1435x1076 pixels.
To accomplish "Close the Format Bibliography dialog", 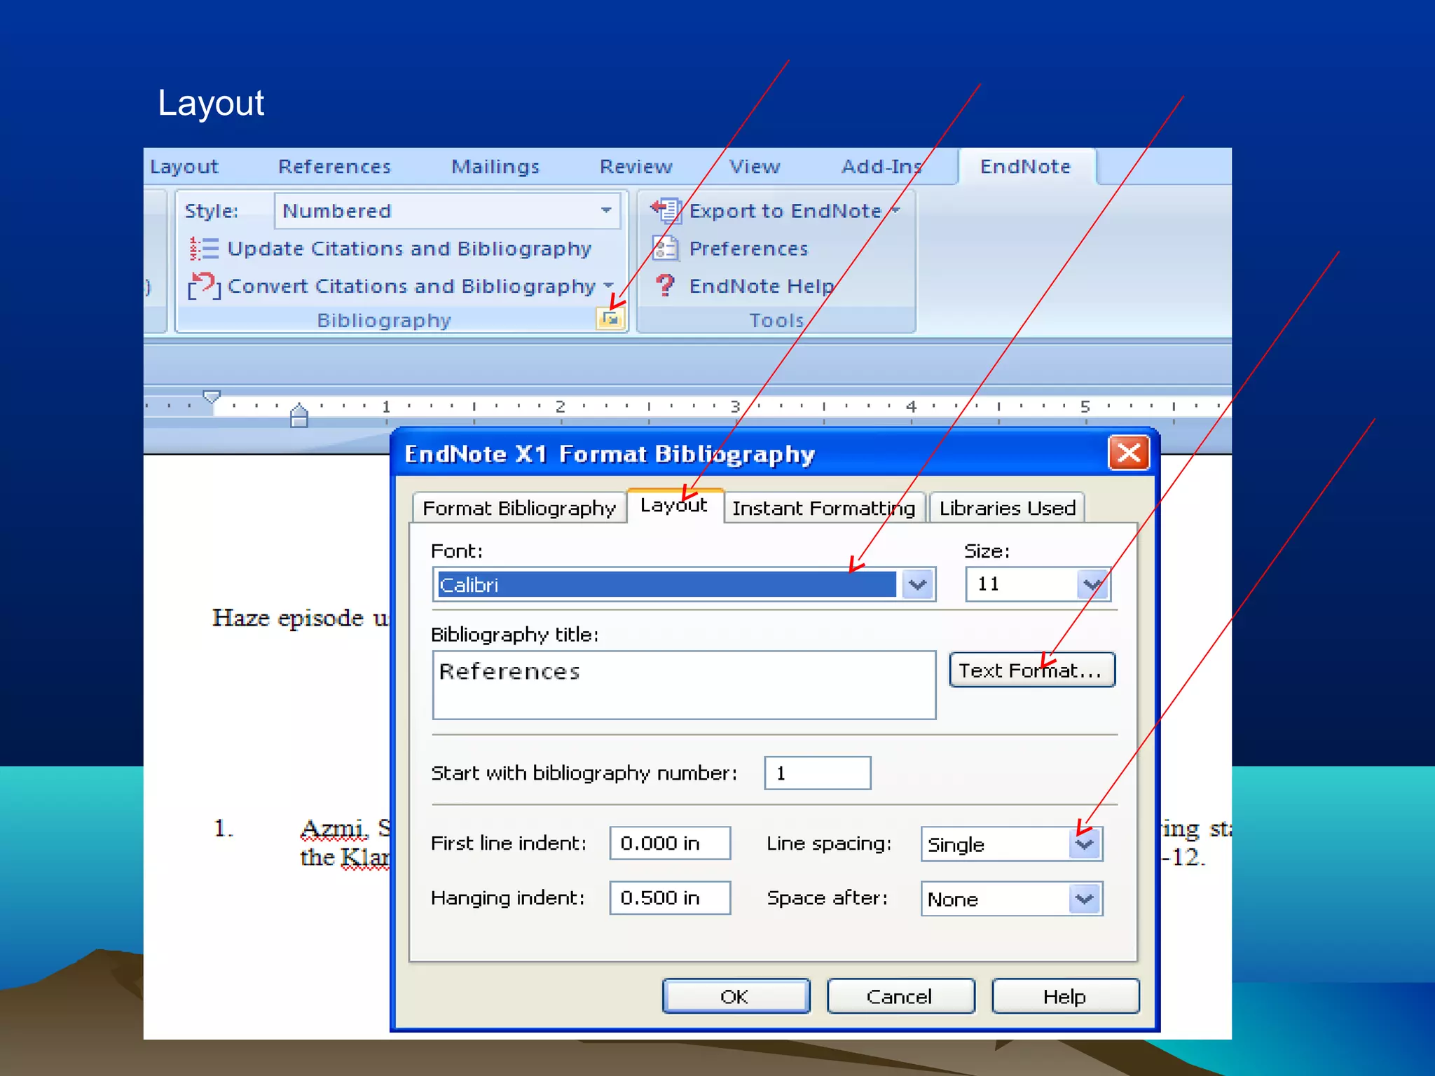I will click(1128, 453).
